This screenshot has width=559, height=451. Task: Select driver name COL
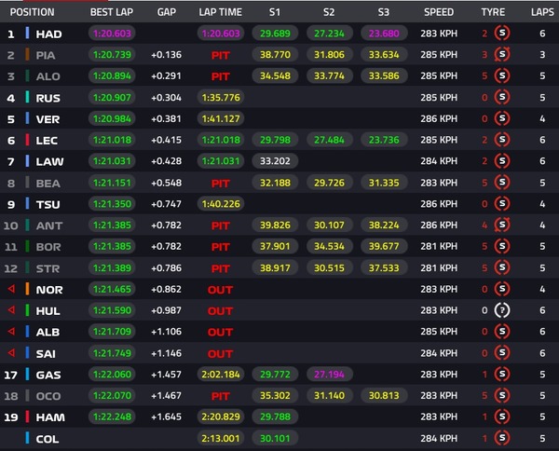pos(48,439)
